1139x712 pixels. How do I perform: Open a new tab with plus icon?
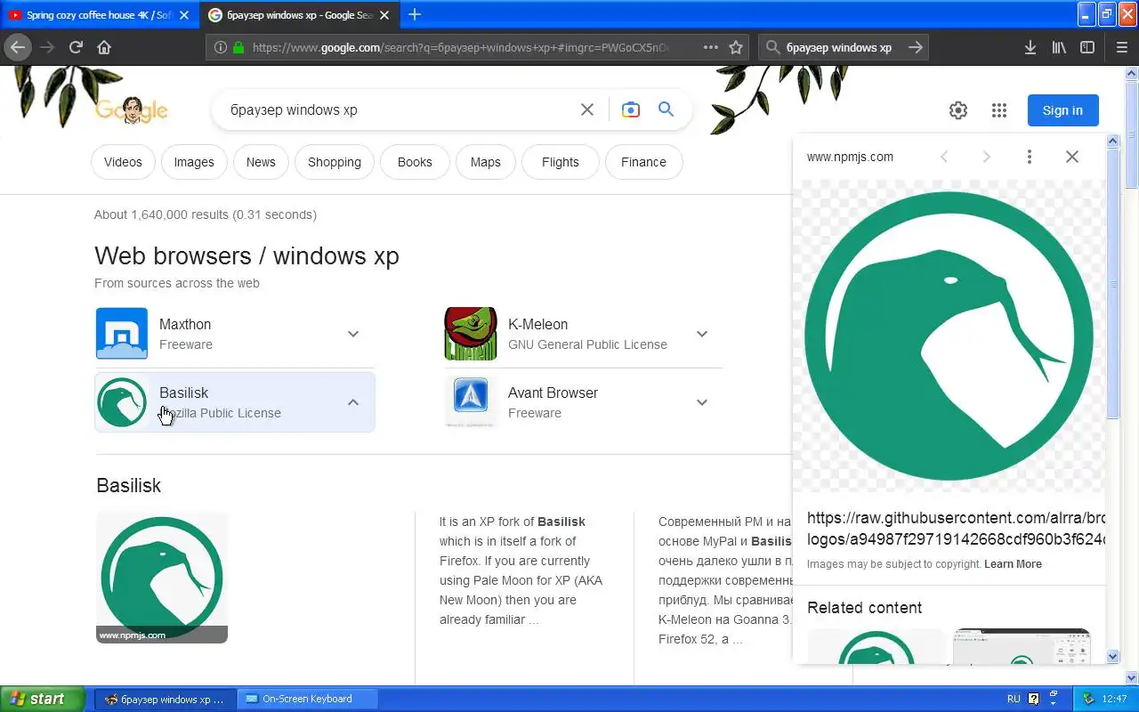point(415,14)
